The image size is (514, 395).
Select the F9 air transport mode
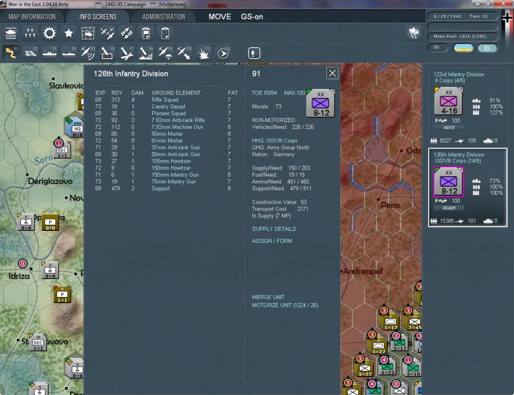tap(165, 53)
